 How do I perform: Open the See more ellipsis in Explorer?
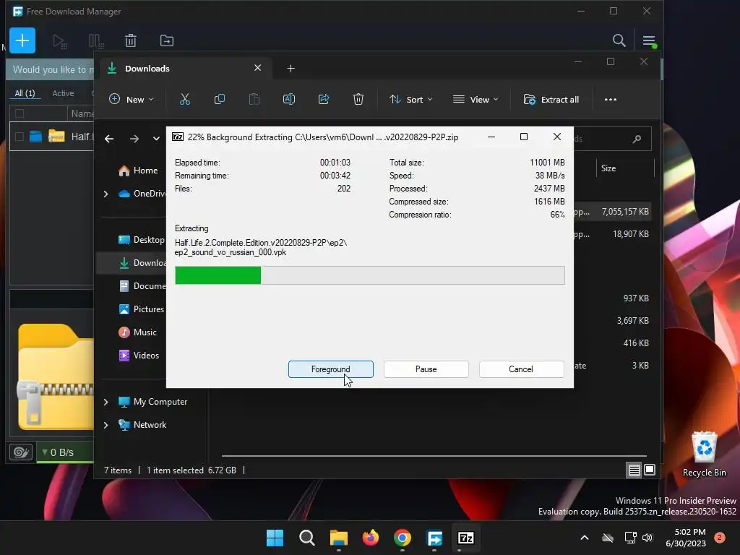point(610,100)
